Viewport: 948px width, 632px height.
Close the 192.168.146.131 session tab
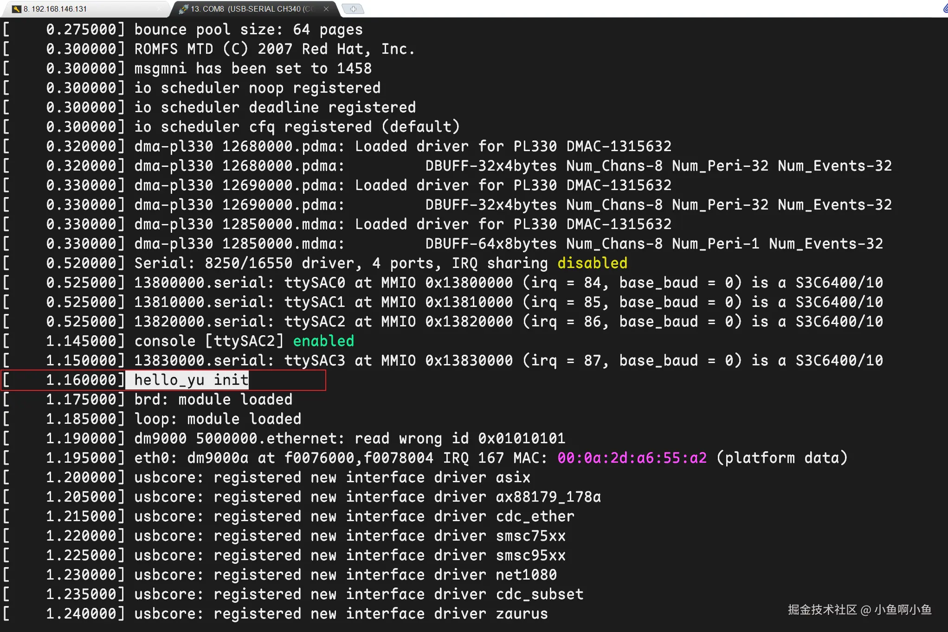[x=160, y=9]
